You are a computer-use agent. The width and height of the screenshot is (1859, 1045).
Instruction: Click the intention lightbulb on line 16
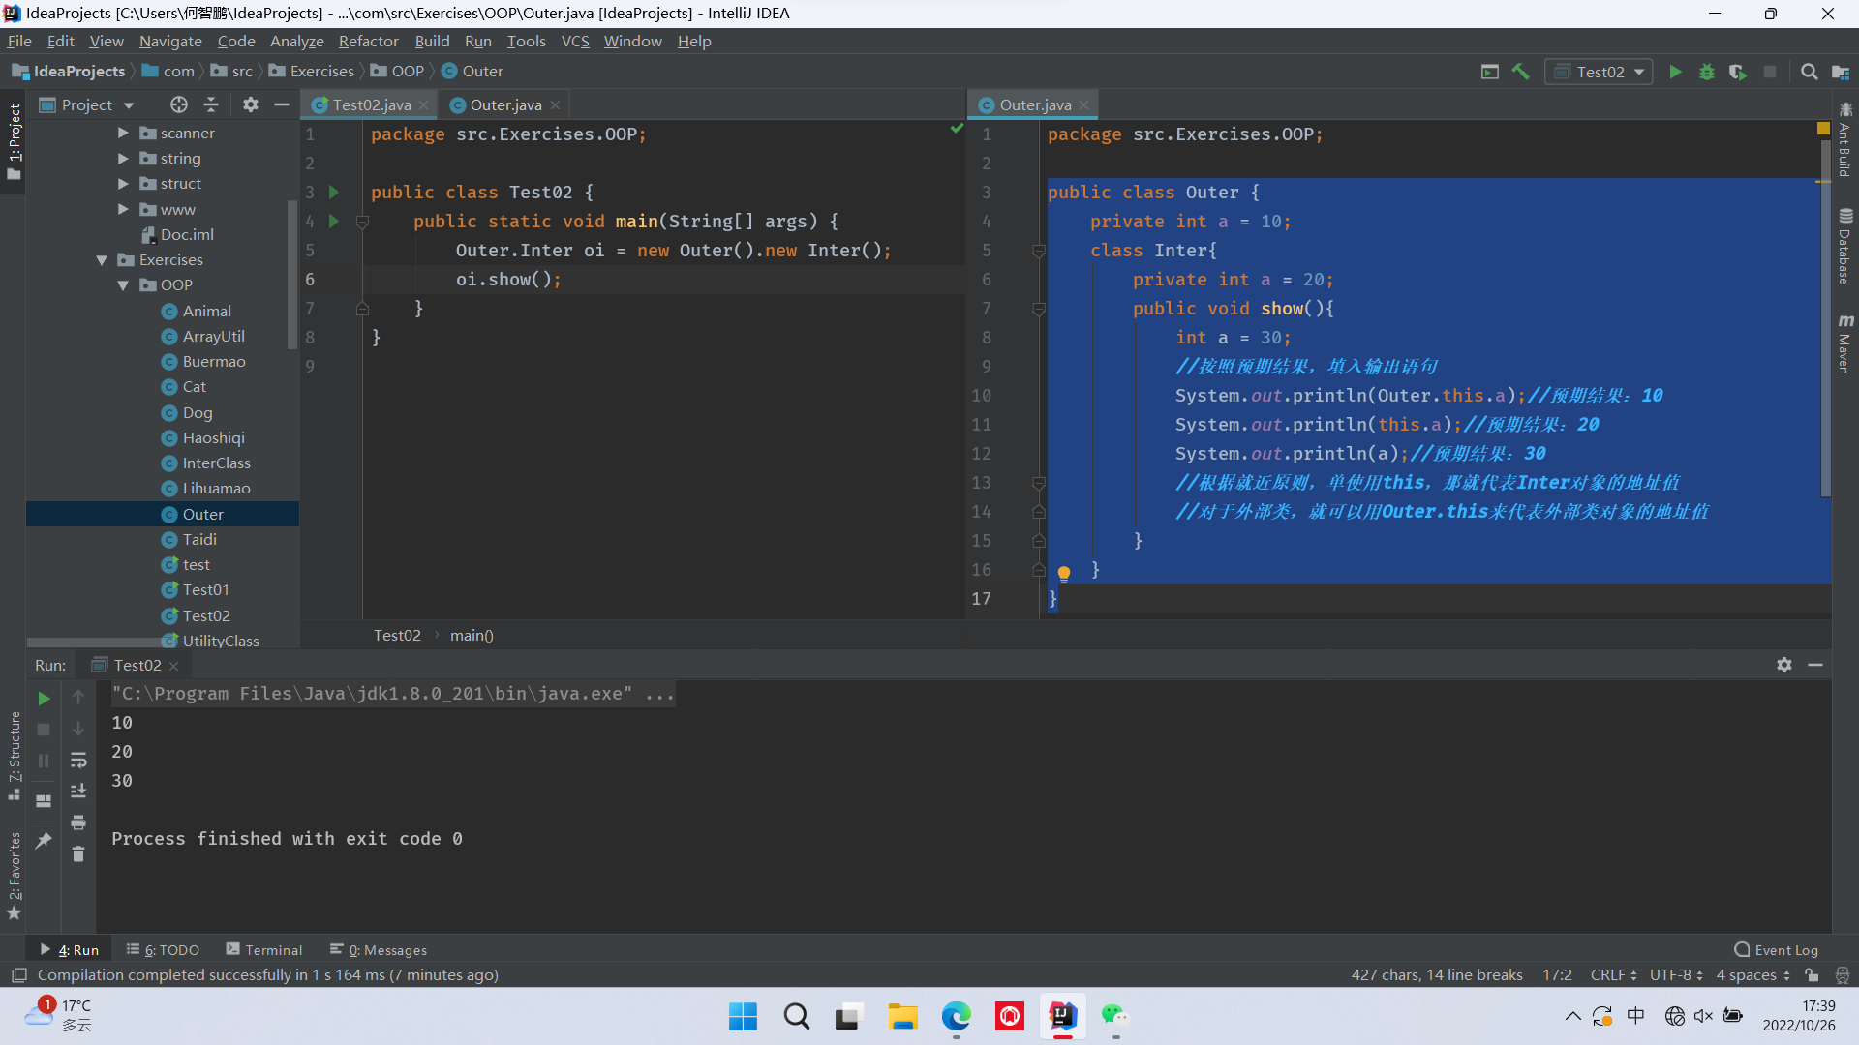click(1064, 573)
